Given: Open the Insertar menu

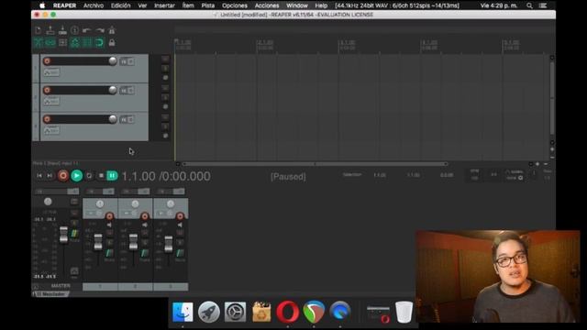Looking at the screenshot, I should (164, 5).
